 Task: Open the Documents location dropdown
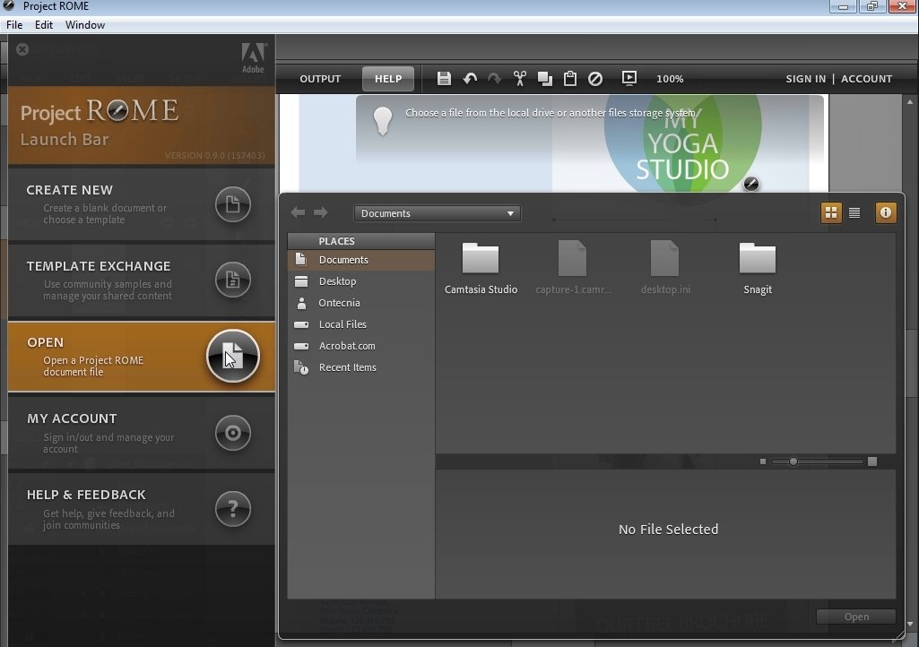(x=438, y=213)
